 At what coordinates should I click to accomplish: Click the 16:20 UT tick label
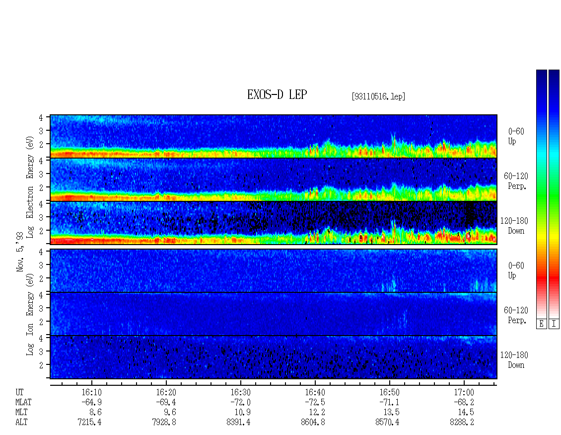pos(166,392)
